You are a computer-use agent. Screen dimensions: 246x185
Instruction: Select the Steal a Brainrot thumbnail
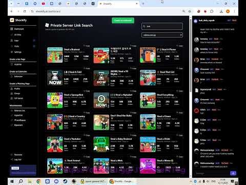(55, 55)
